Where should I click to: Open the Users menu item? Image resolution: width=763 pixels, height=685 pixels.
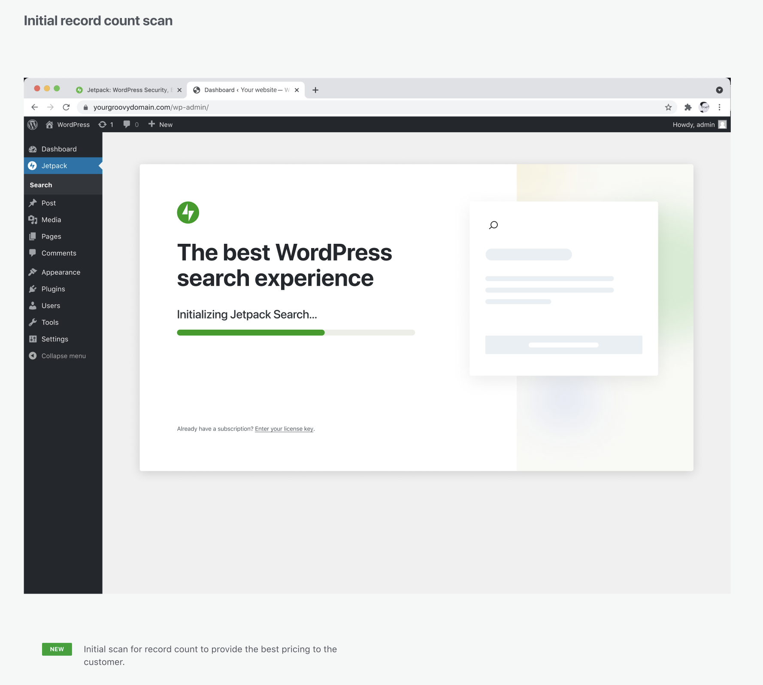pos(63,306)
